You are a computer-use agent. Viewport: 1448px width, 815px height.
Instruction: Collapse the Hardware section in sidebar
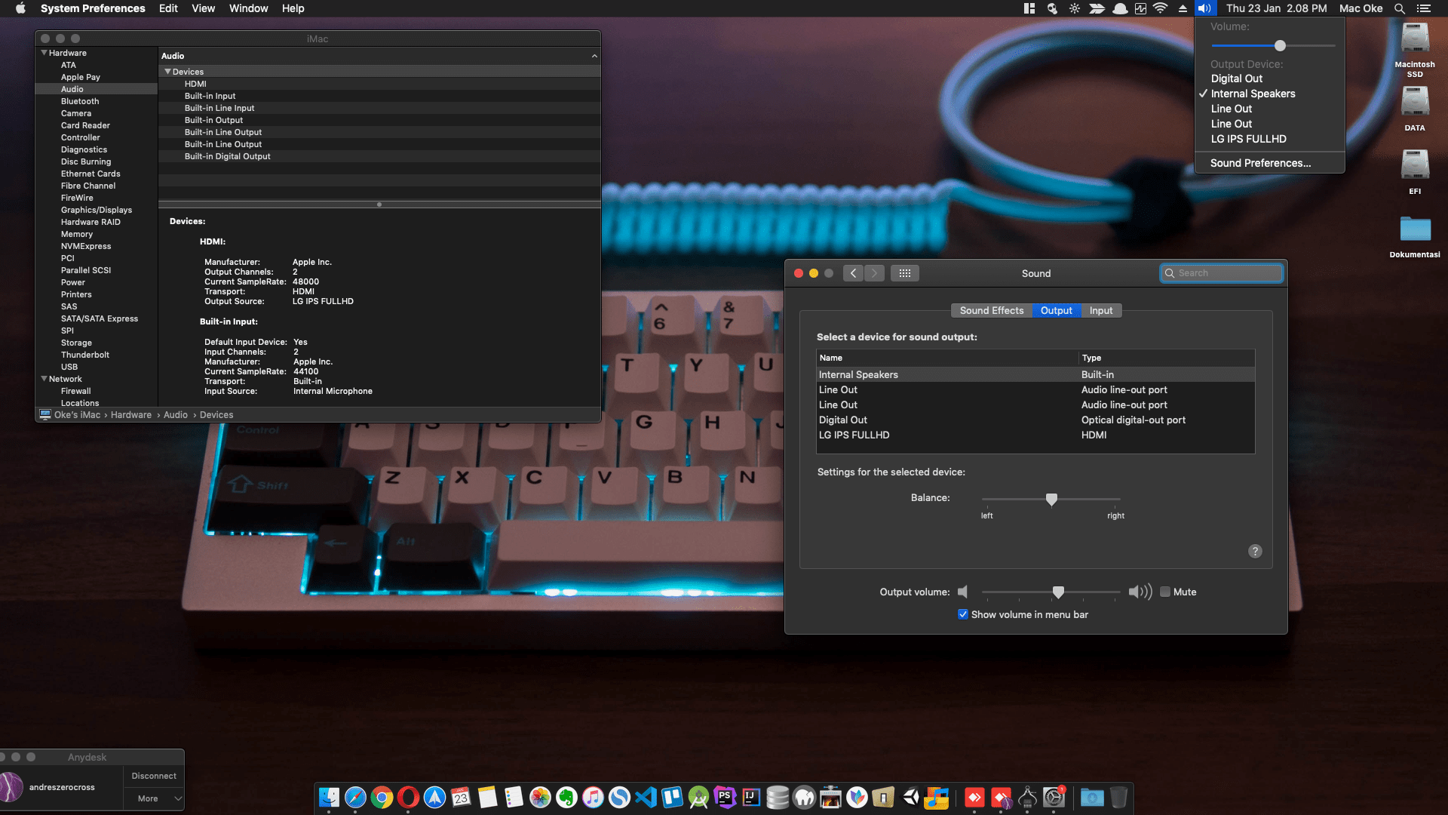(x=44, y=53)
